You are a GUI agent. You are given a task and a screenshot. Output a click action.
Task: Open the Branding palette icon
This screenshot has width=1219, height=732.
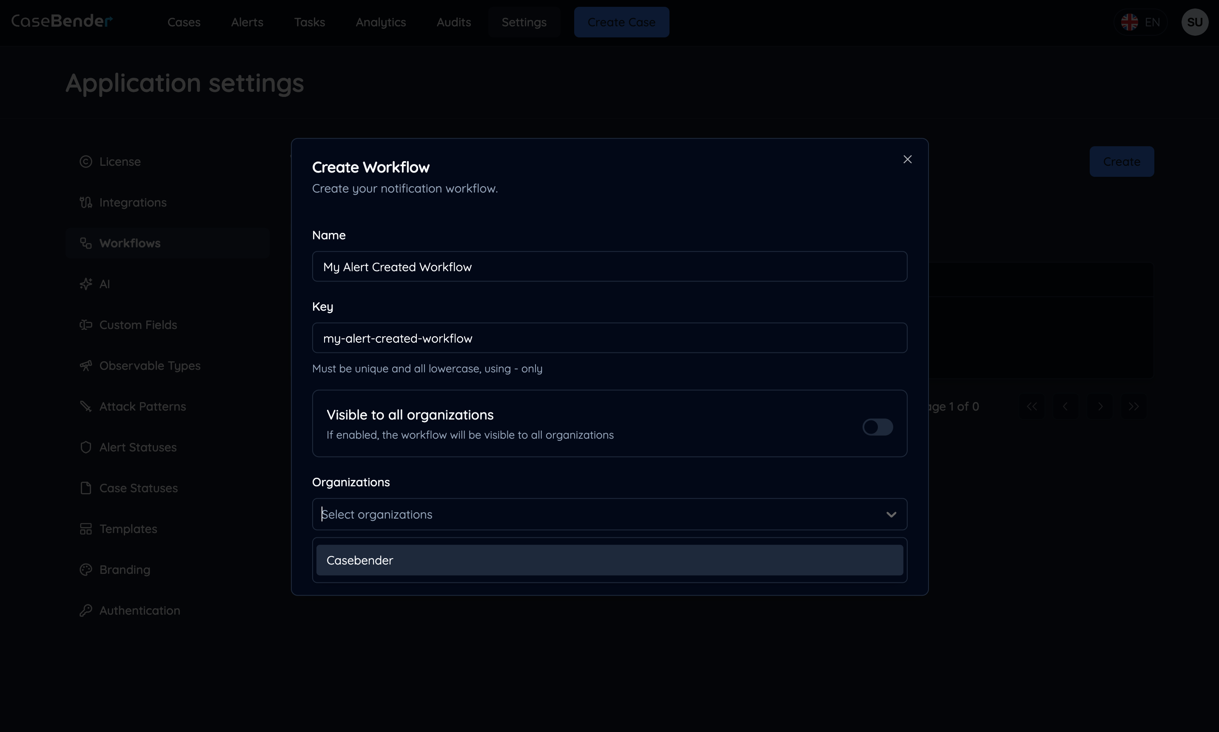(86, 570)
